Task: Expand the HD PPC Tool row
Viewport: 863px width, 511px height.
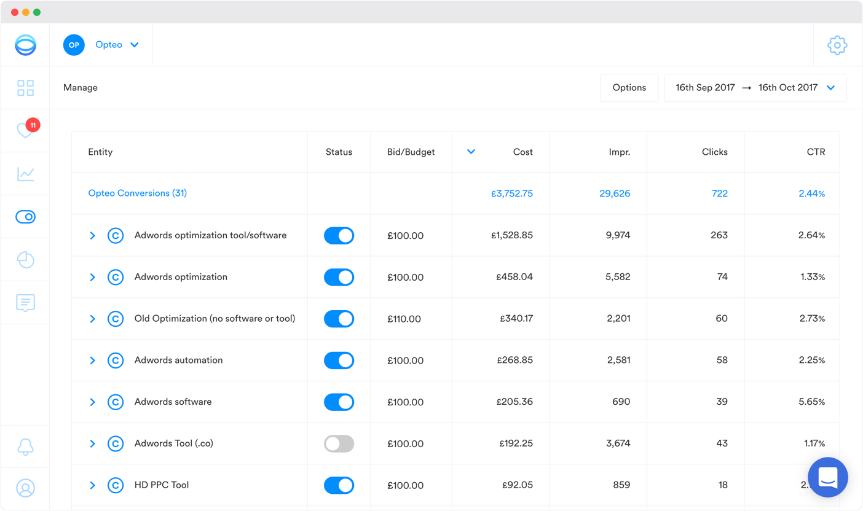Action: 93,485
